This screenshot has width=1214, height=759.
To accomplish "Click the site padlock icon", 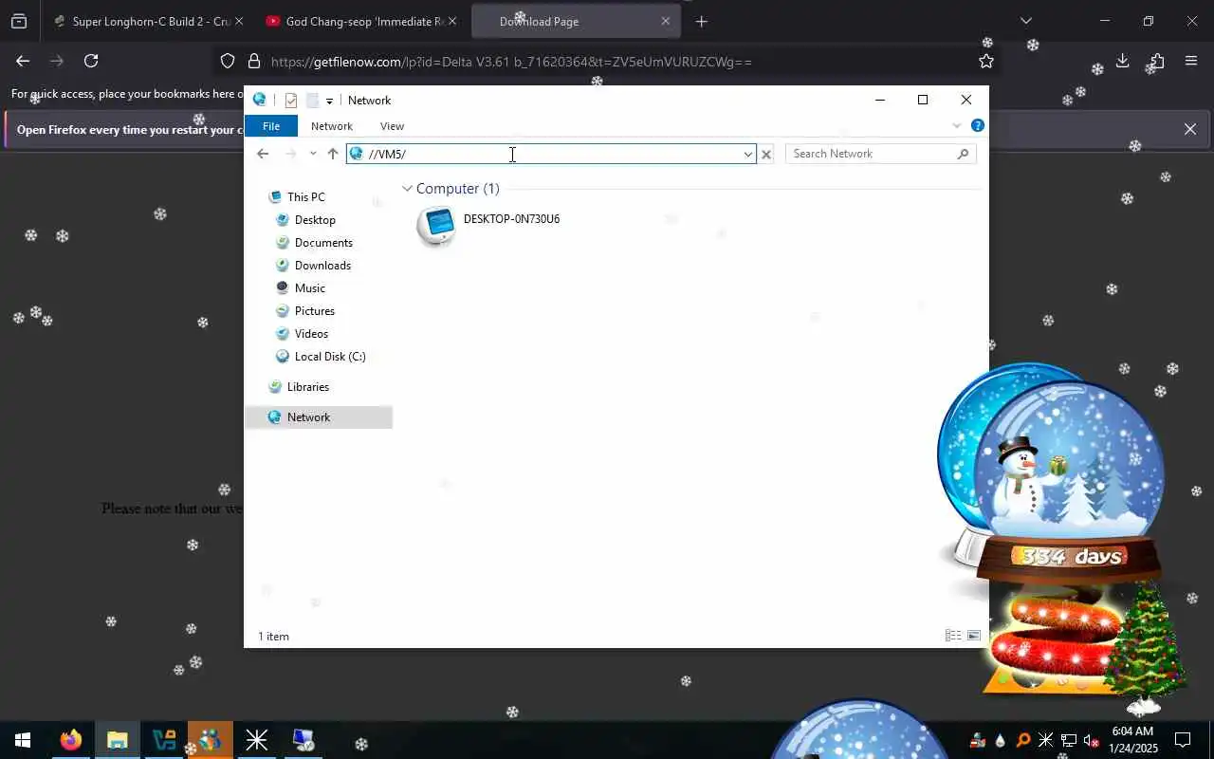I will 253,62.
